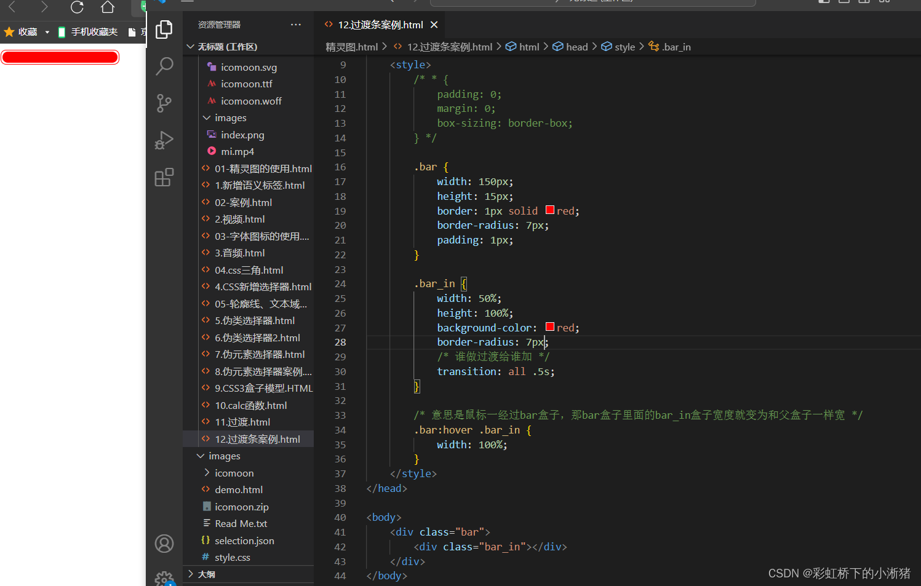Reload the page with the browser refresh icon

[x=76, y=8]
